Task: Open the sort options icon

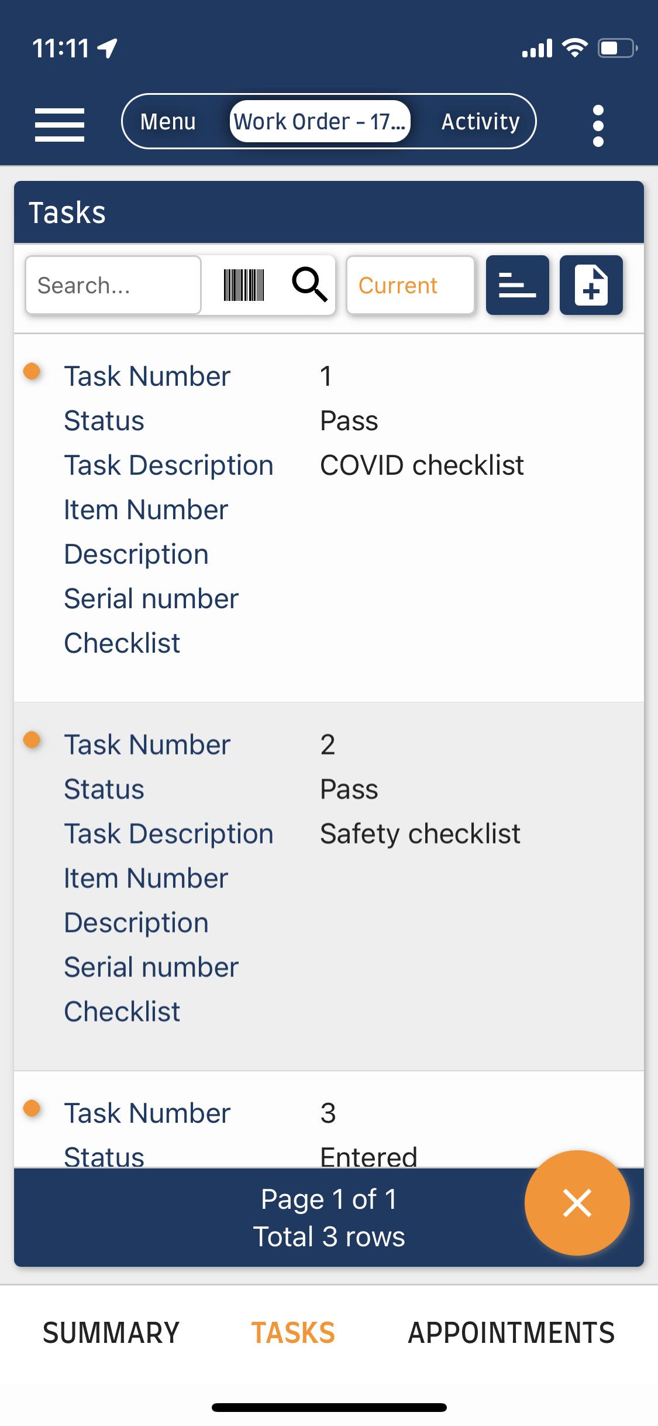Action: coord(517,285)
